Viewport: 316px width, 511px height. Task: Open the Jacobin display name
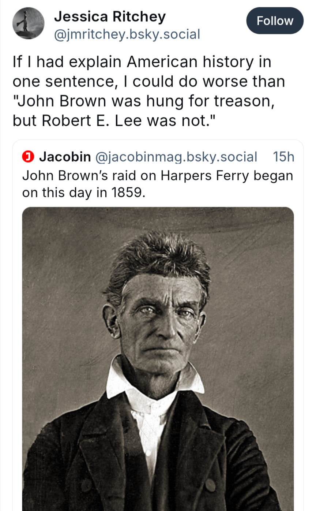point(65,157)
